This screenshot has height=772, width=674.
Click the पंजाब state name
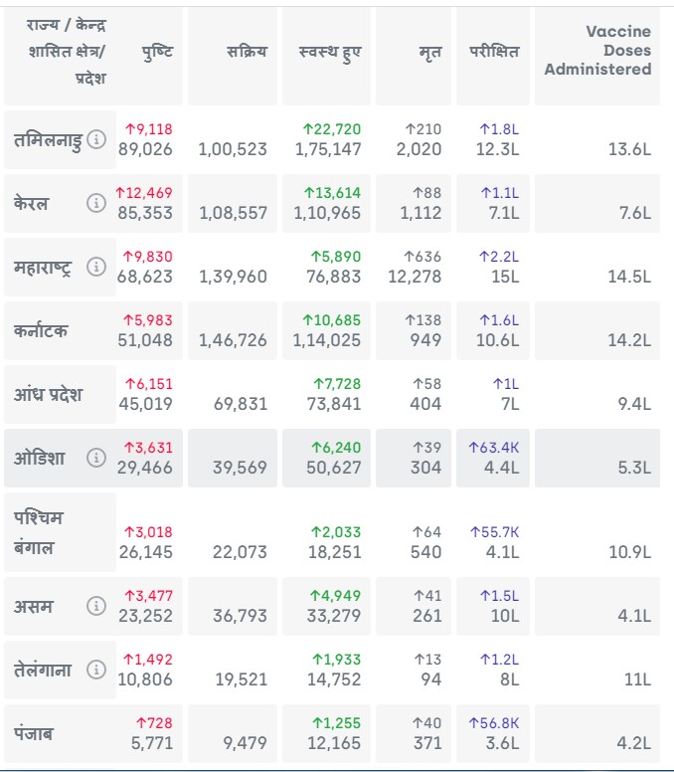(35, 734)
